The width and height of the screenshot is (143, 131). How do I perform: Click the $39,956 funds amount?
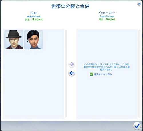(x=37, y=20)
